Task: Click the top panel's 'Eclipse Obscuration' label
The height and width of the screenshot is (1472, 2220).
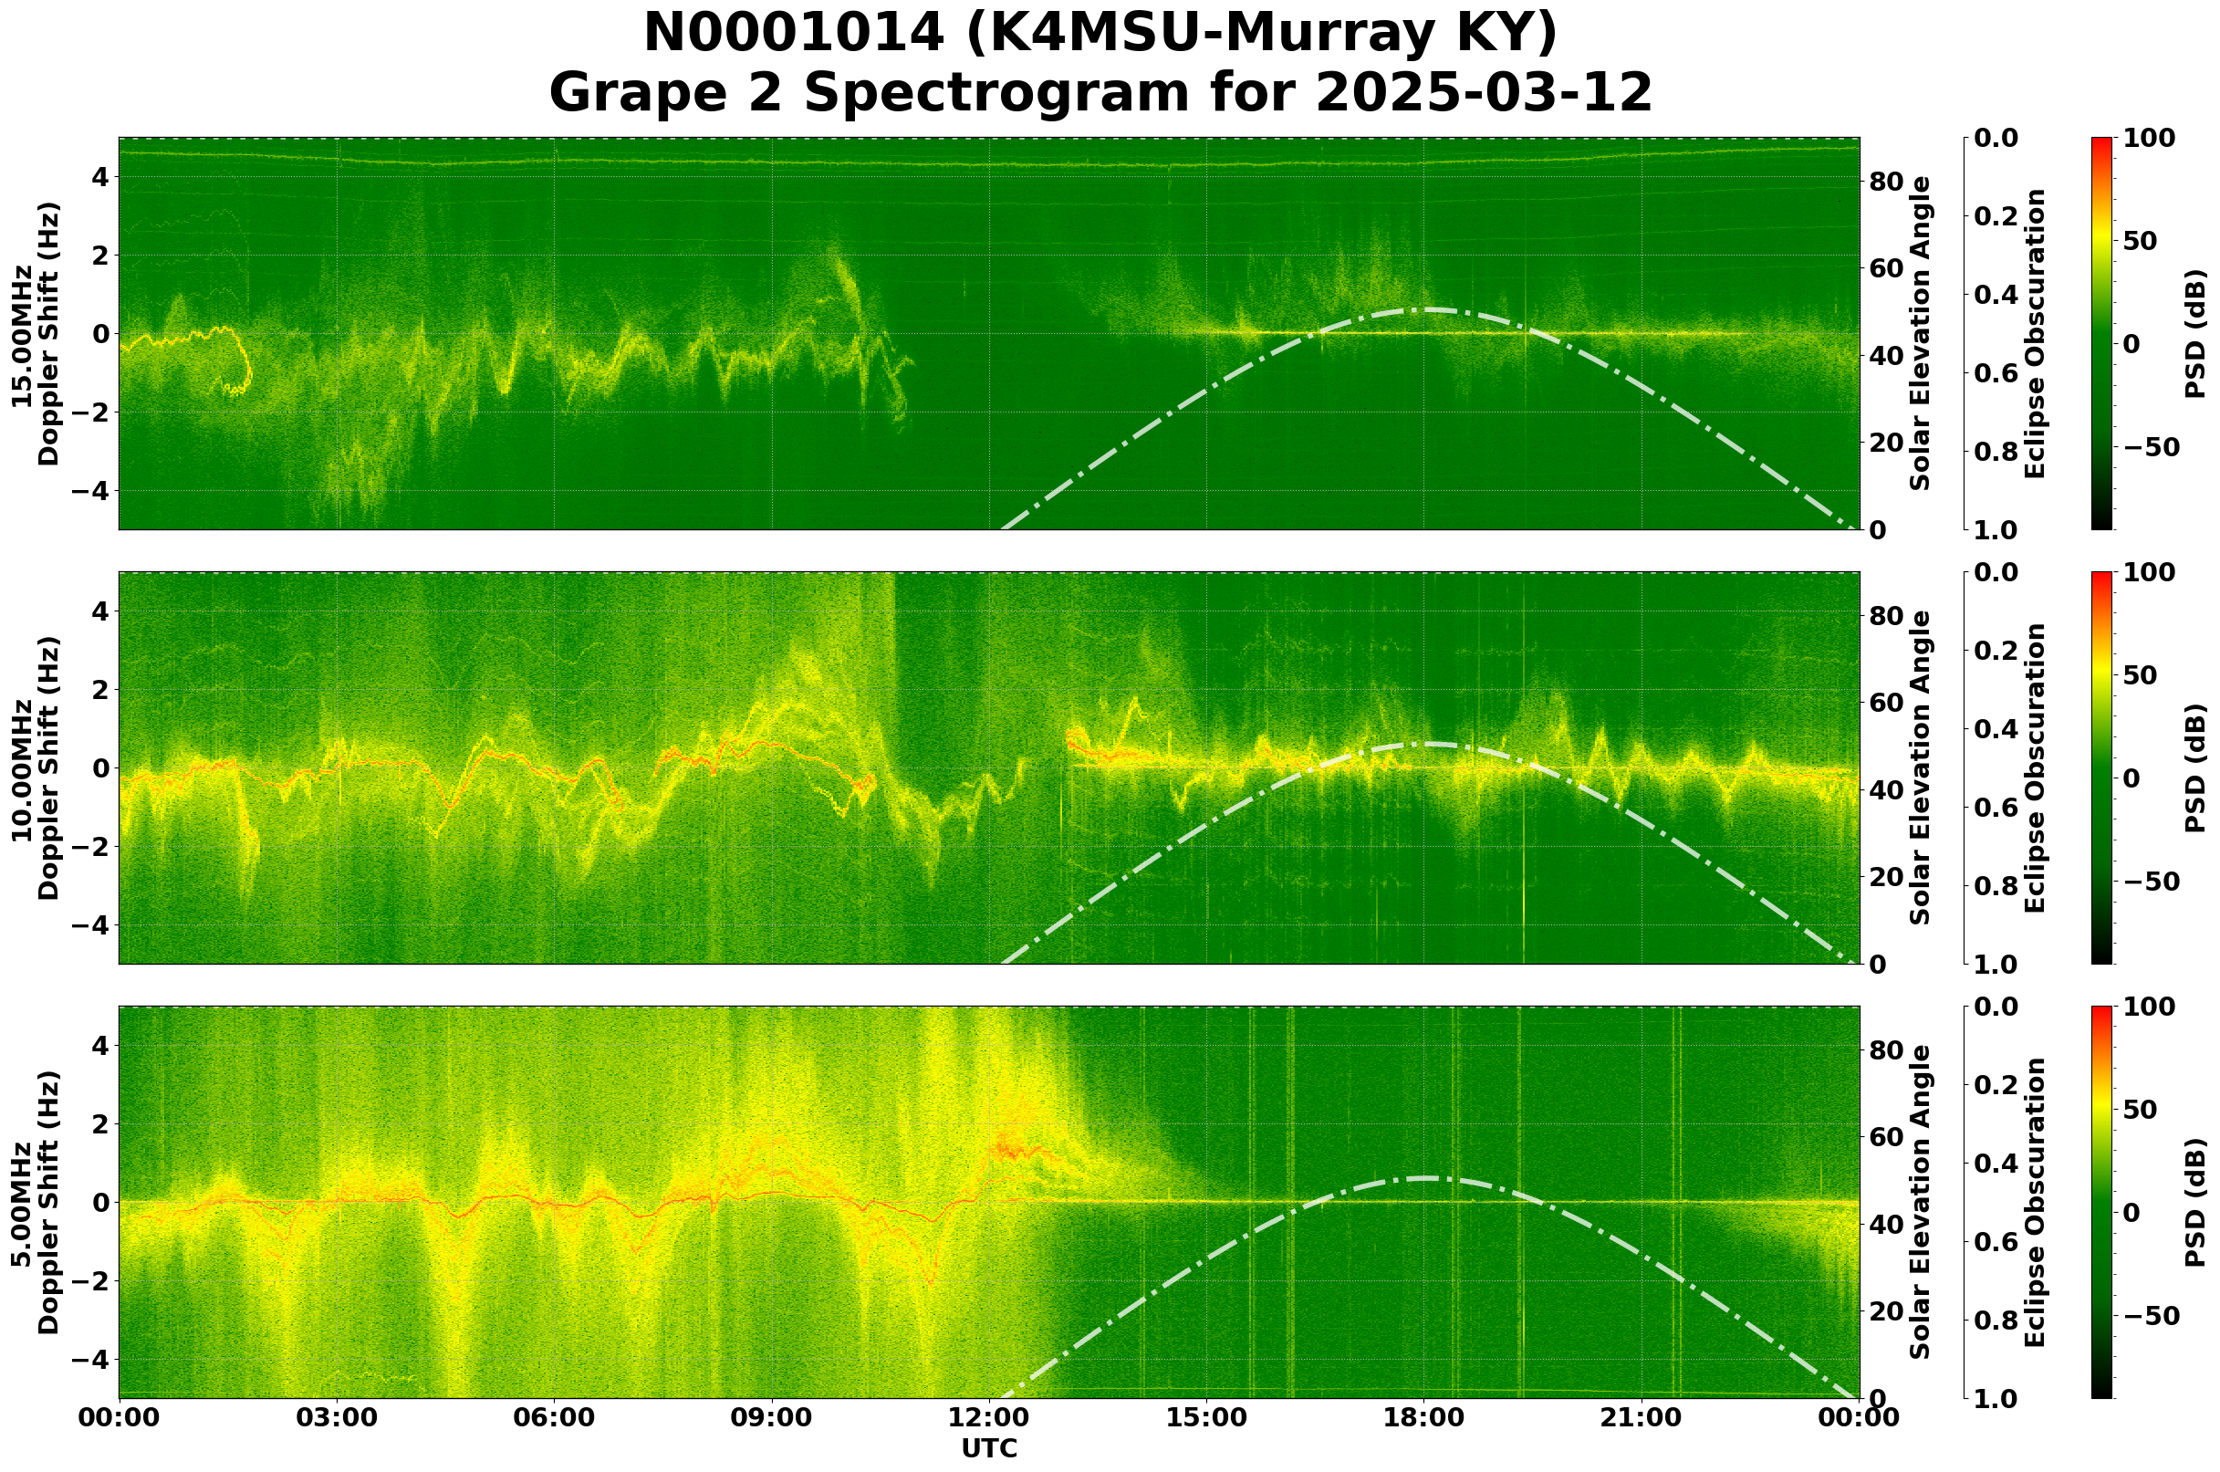Action: coord(2034,333)
